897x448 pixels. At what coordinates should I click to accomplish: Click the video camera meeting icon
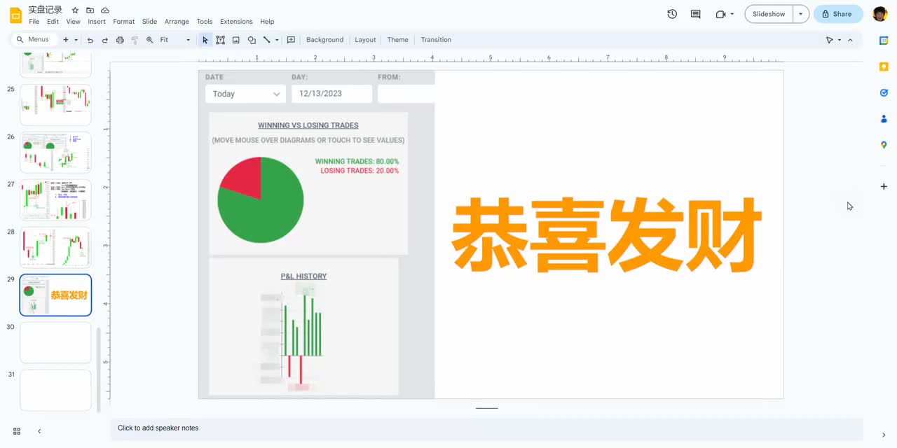tap(720, 14)
